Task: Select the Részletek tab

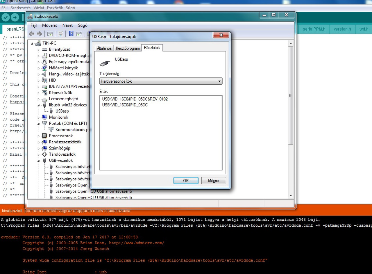Action: [x=152, y=48]
